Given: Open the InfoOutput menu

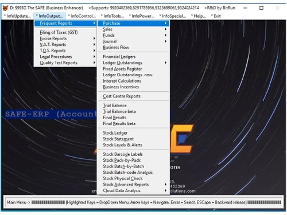Looking at the screenshot, I should pyautogui.click(x=49, y=16).
